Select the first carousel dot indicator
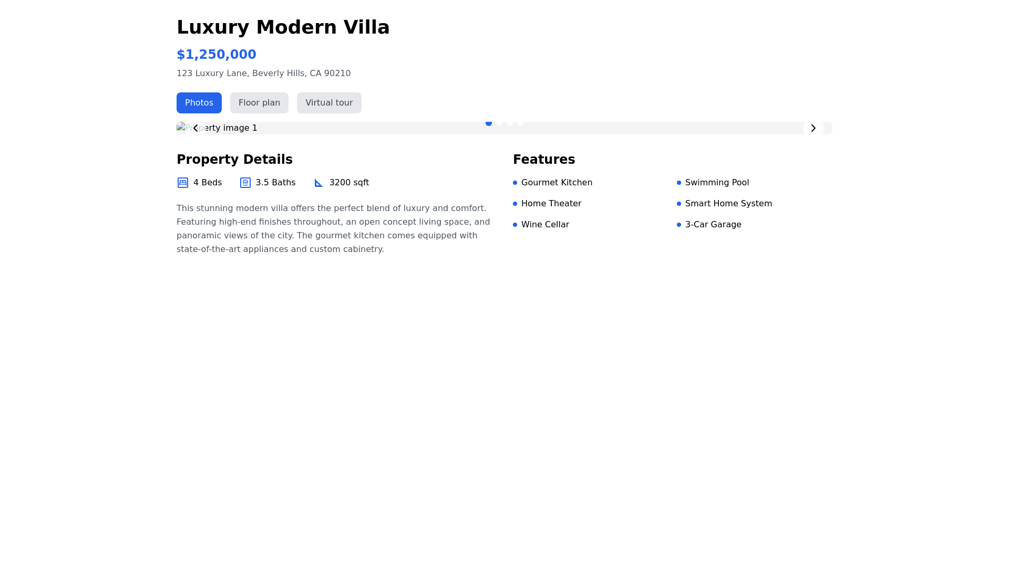This screenshot has height=567, width=1009. [489, 123]
